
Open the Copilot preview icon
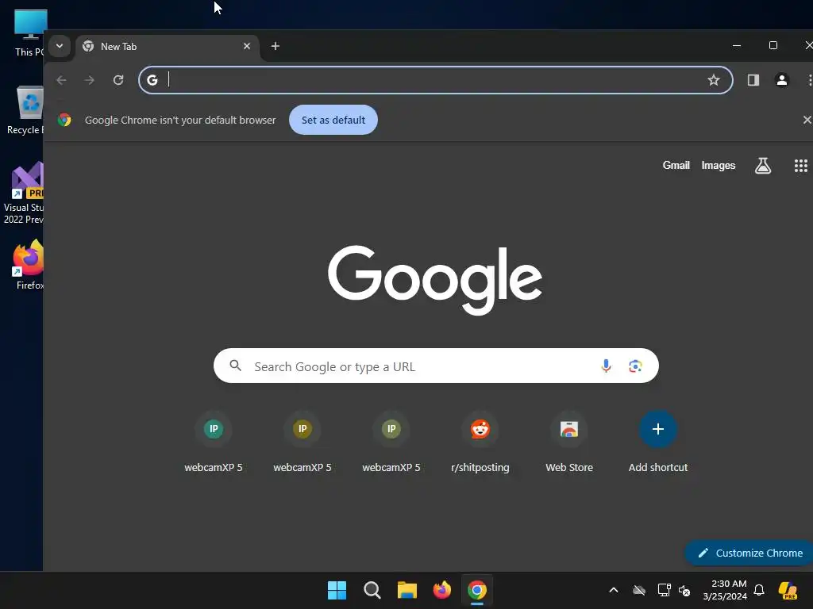788,590
